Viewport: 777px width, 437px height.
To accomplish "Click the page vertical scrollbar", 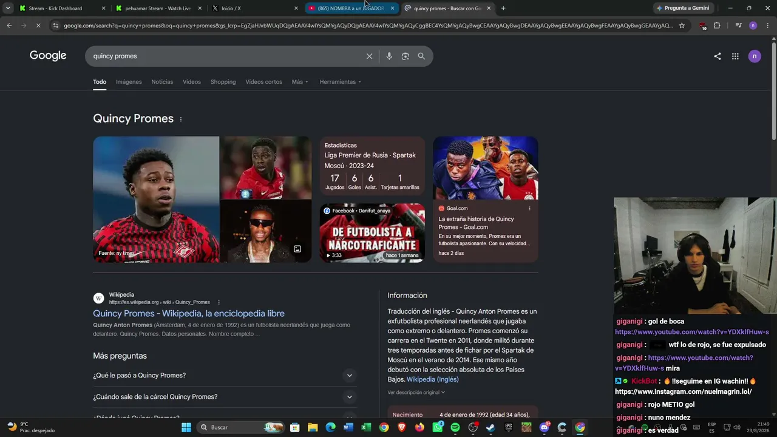I will click(x=773, y=91).
